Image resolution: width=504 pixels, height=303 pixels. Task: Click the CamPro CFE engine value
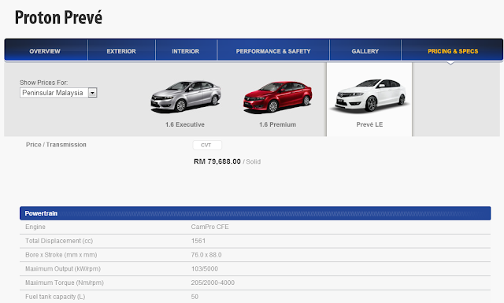point(210,227)
